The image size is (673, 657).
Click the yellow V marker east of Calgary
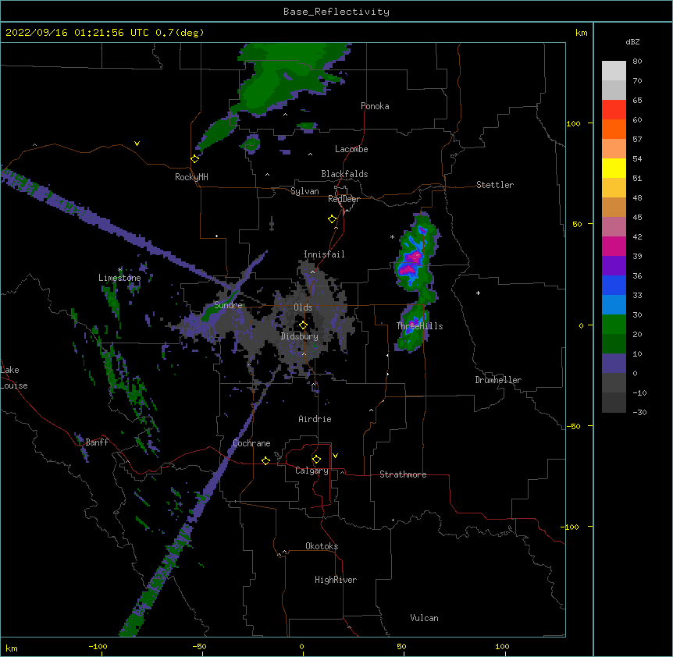335,456
